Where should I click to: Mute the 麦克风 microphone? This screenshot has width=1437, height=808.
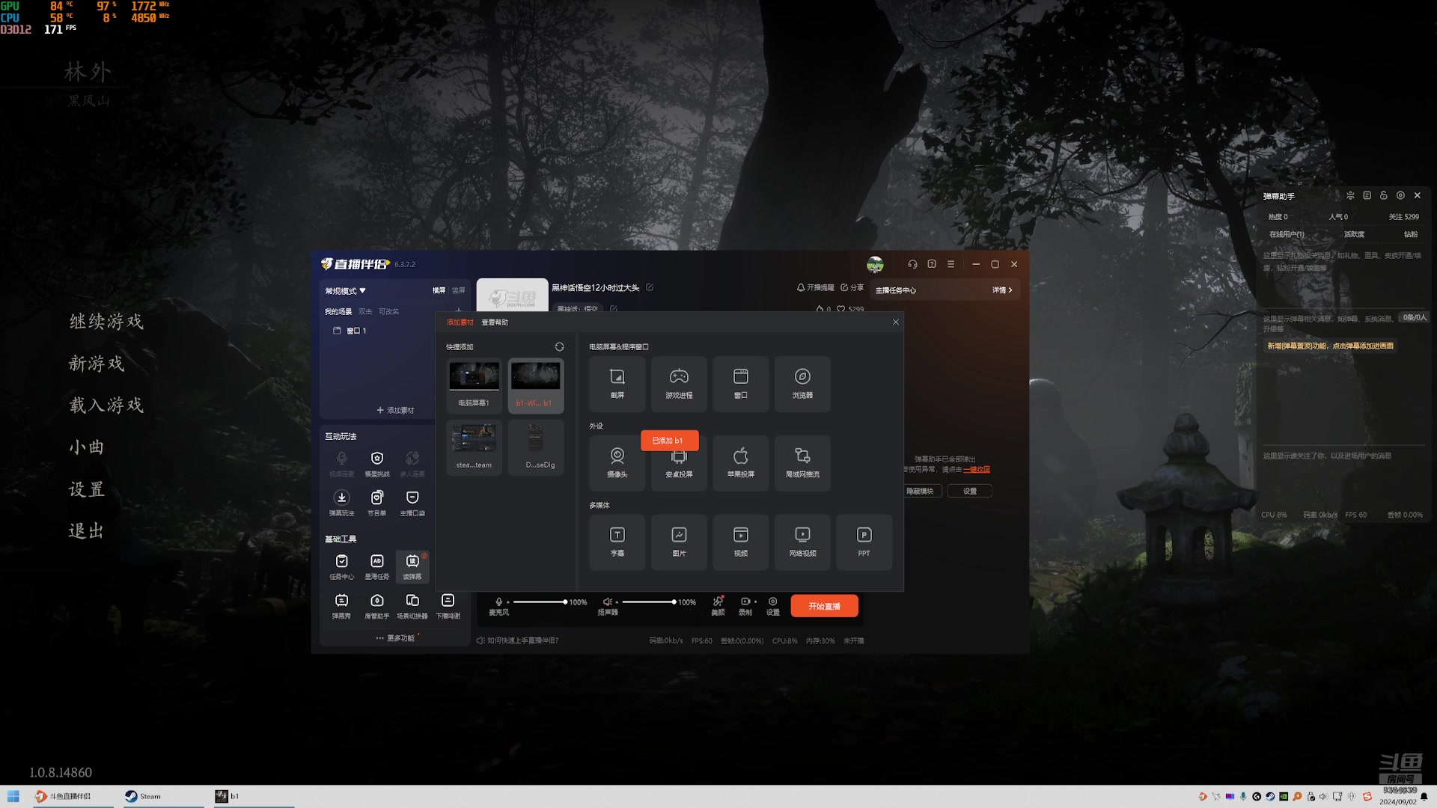[x=499, y=602]
